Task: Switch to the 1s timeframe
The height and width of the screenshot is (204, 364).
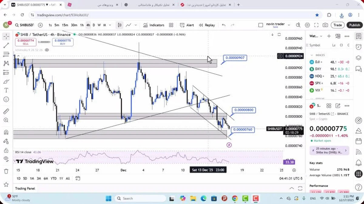Action: coord(50,25)
